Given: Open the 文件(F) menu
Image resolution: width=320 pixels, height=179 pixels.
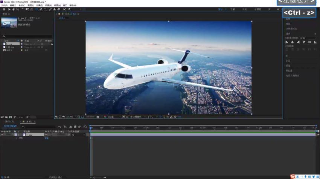Looking at the screenshot, I should [4, 5].
